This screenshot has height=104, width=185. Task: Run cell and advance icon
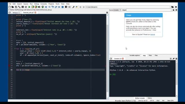(x=36, y=7)
